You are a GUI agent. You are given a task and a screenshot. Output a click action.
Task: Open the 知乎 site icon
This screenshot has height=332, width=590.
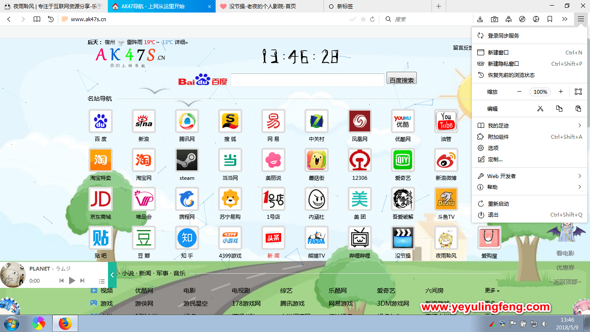[x=187, y=238]
